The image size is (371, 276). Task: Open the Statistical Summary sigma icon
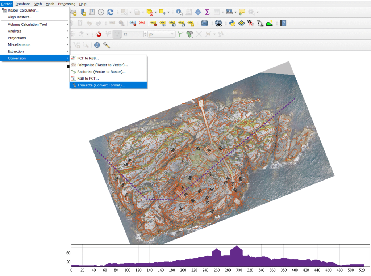point(207,12)
